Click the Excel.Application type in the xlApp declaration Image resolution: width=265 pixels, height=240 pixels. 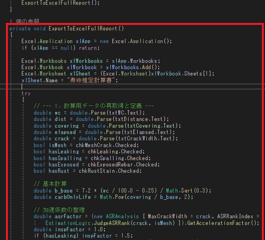pyautogui.click(x=47, y=41)
